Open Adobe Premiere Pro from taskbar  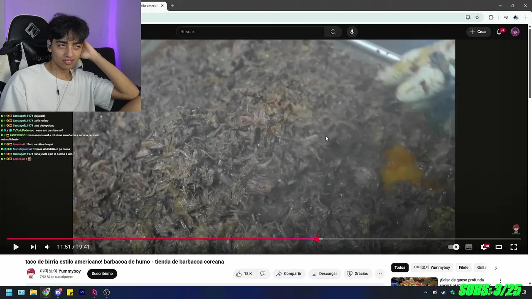pyautogui.click(x=82, y=292)
